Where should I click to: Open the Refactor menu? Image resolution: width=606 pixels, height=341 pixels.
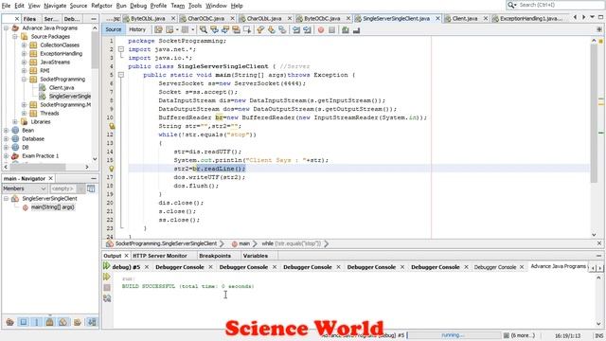101,6
